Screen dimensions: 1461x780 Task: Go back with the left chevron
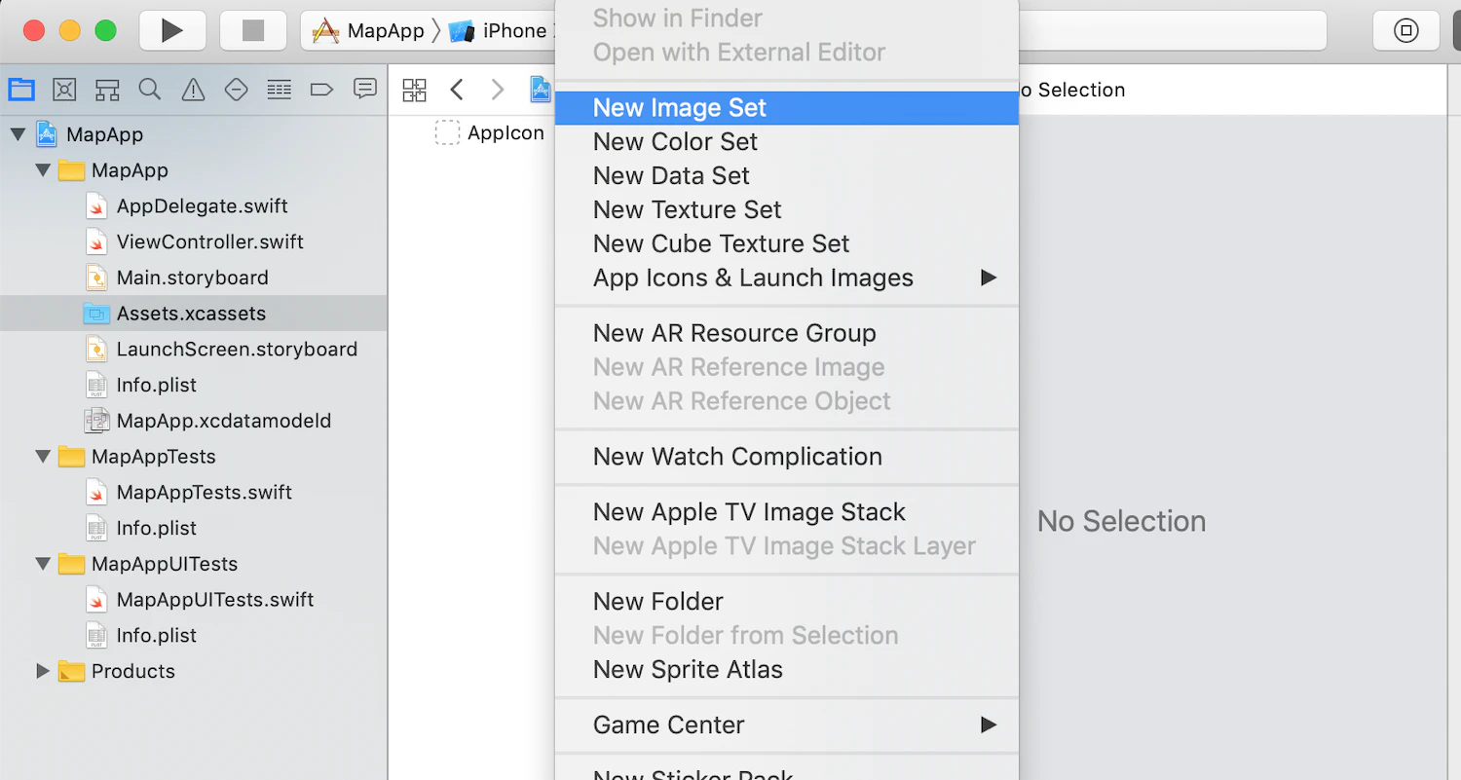pyautogui.click(x=457, y=90)
